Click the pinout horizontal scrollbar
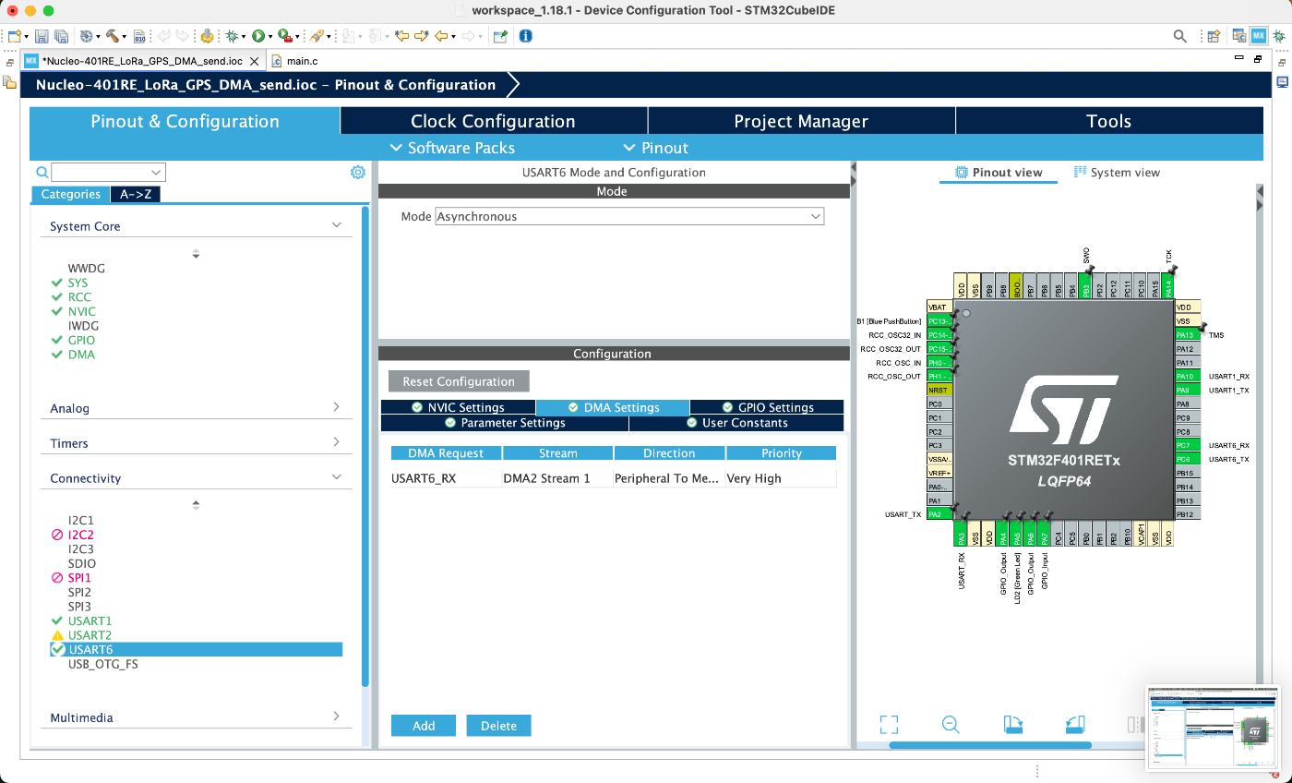Screen dimensions: 1292x783 (989, 745)
